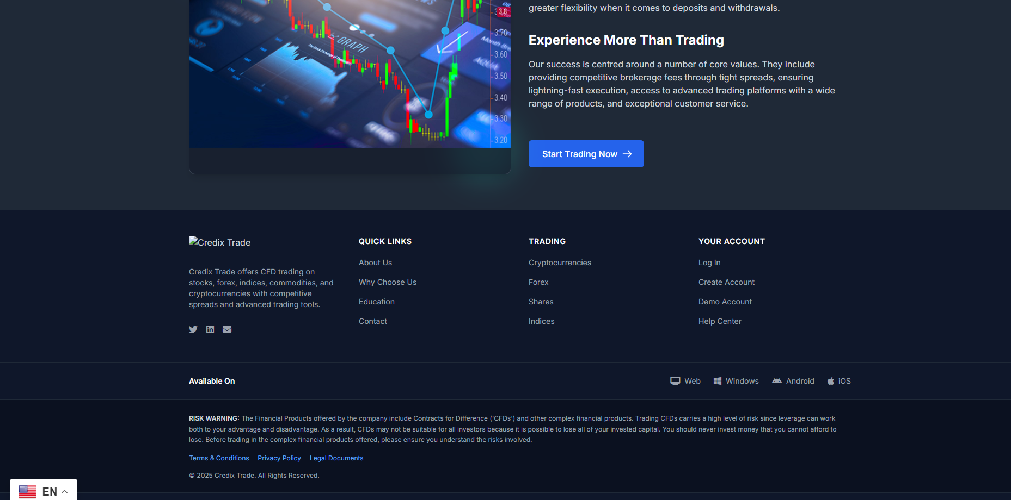Open the About Us link
This screenshot has height=500, width=1011.
[375, 262]
